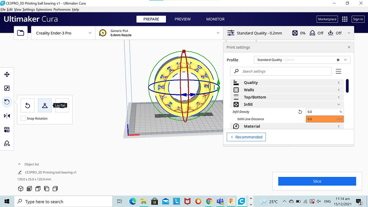
Task: Open the settings visibility hamburger menu
Action: coord(338,71)
